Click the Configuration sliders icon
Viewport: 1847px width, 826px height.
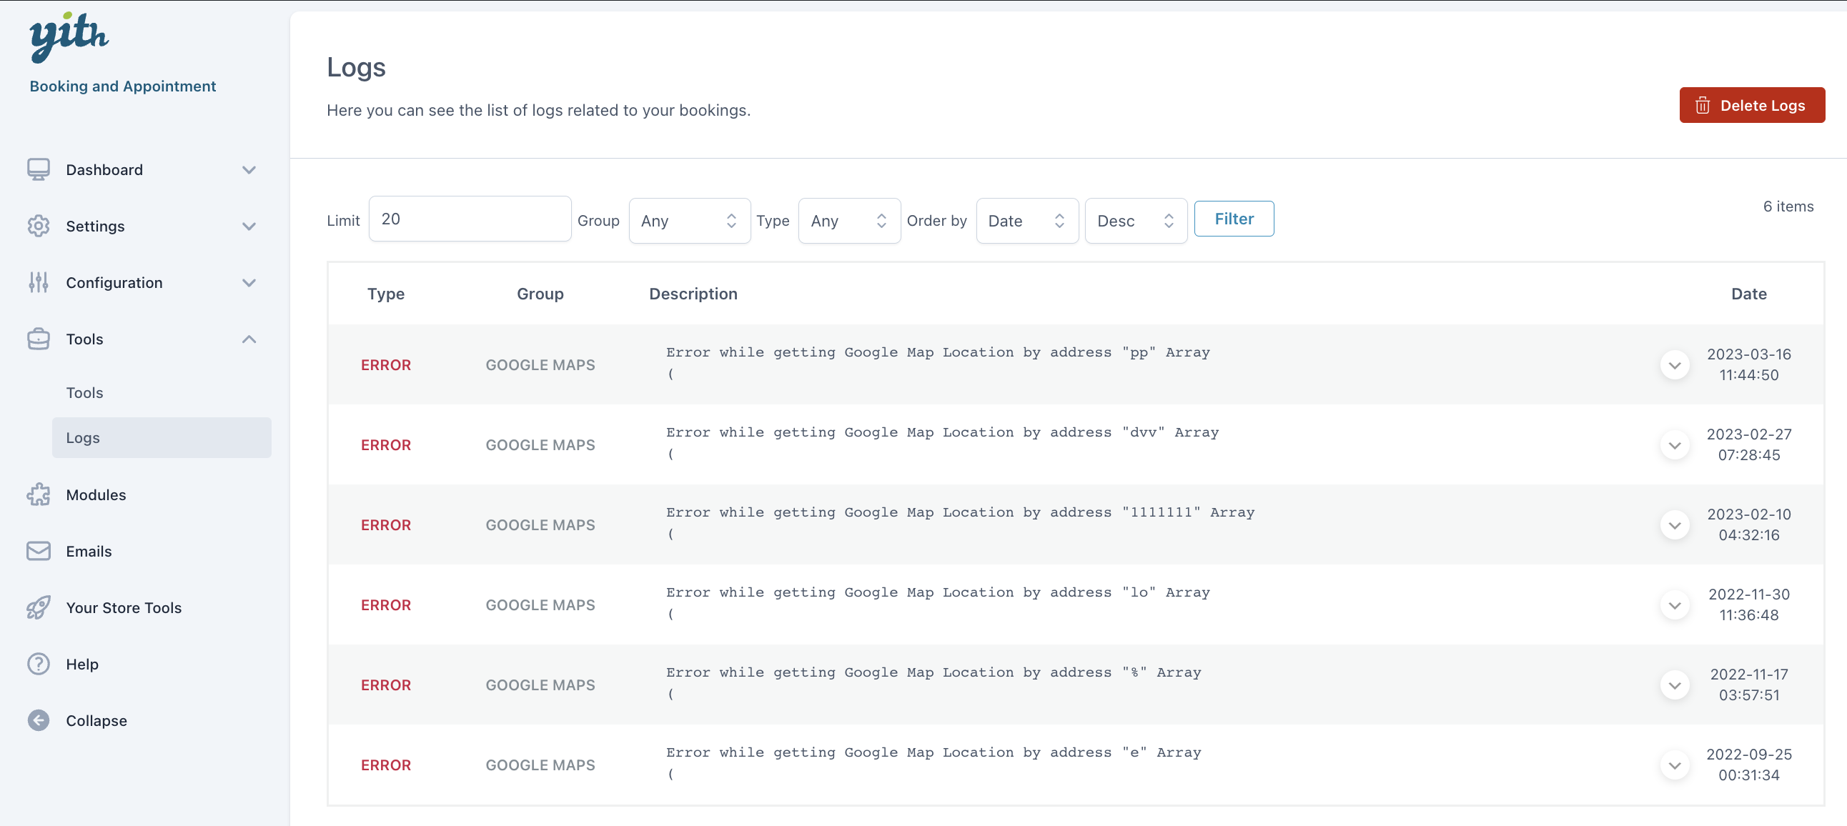(39, 282)
